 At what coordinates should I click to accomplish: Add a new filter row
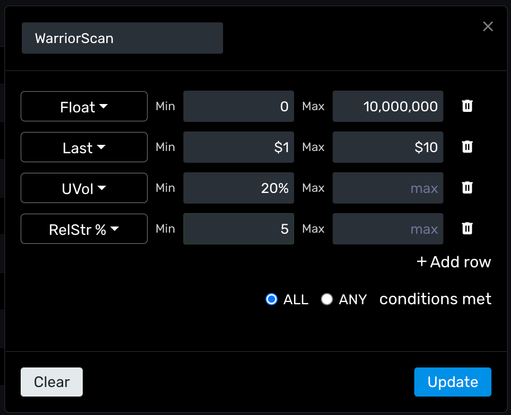pyautogui.click(x=453, y=262)
